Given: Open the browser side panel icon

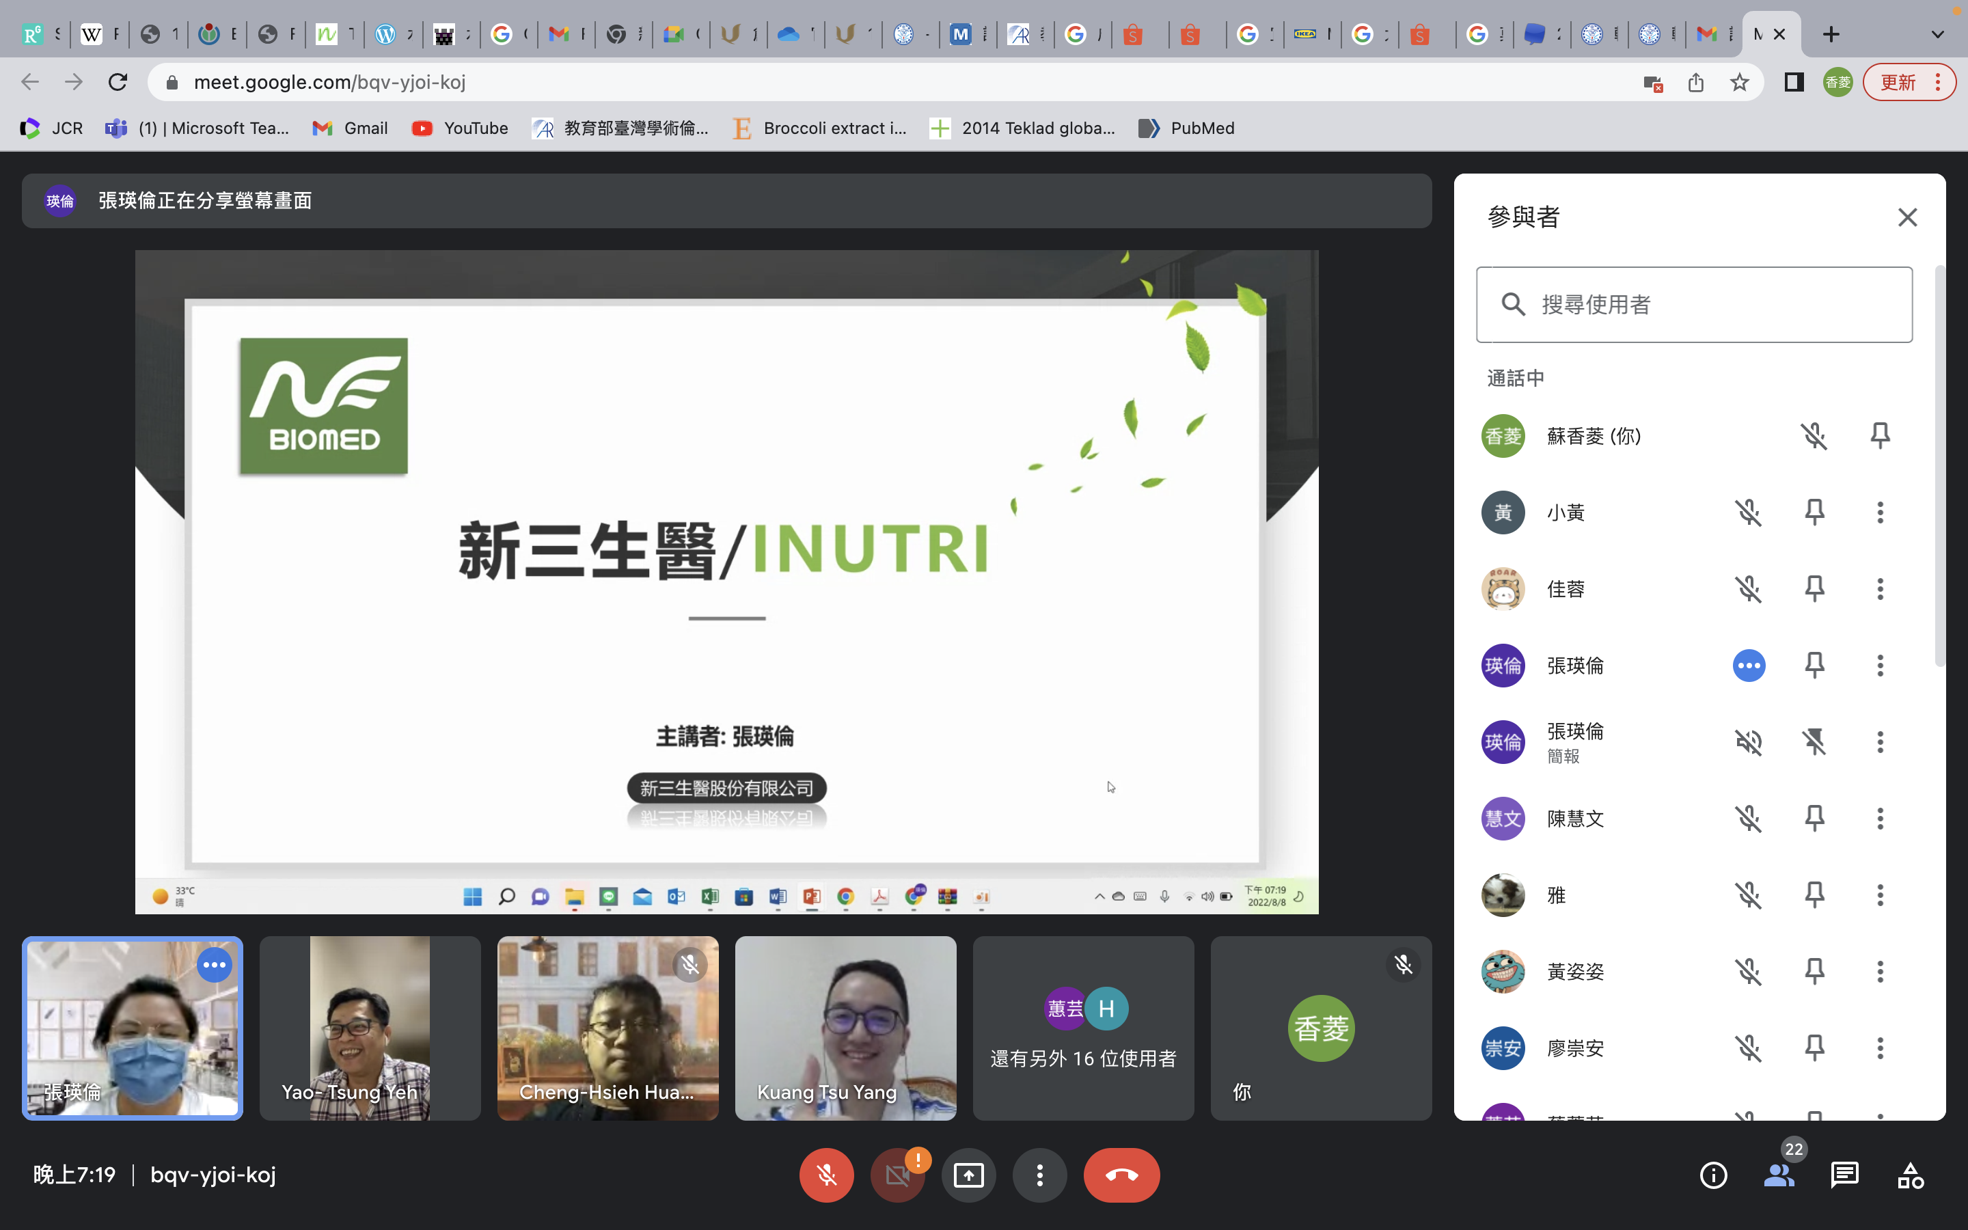Looking at the screenshot, I should (x=1794, y=82).
